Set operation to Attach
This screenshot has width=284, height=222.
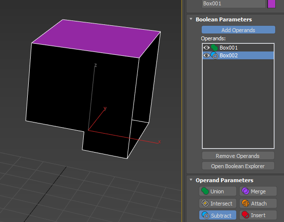click(x=258, y=204)
